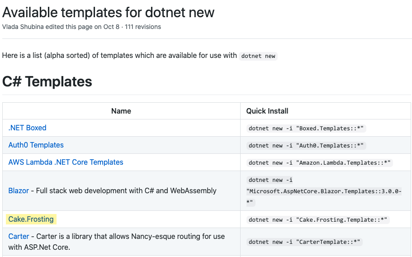
Task: Open AWS Lambda .NET Core Templates link
Action: (66, 162)
